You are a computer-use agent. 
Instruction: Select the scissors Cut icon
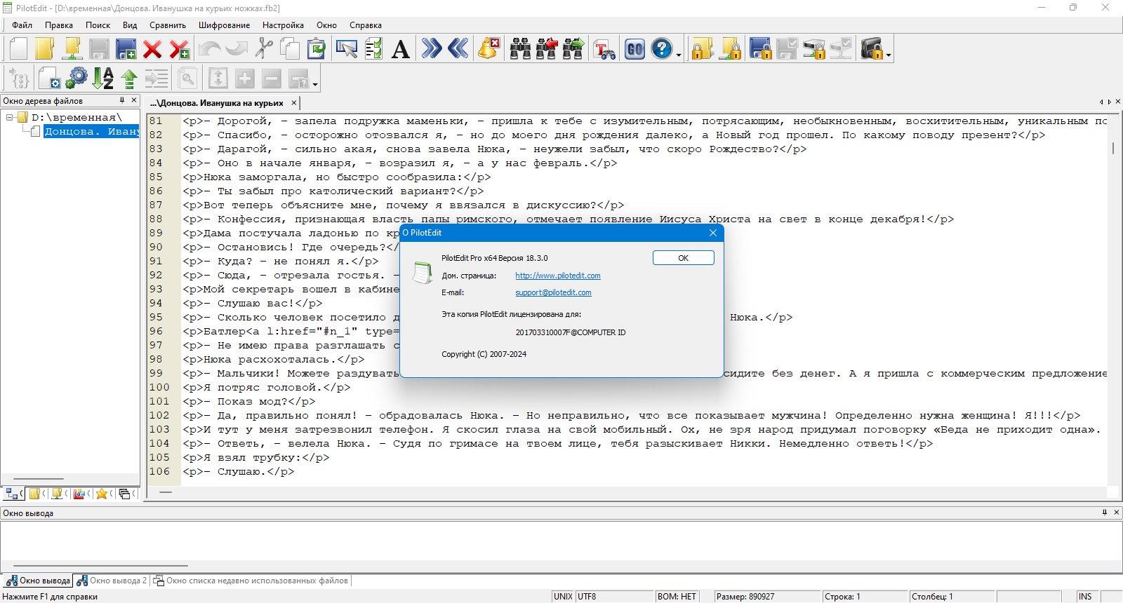tap(263, 49)
